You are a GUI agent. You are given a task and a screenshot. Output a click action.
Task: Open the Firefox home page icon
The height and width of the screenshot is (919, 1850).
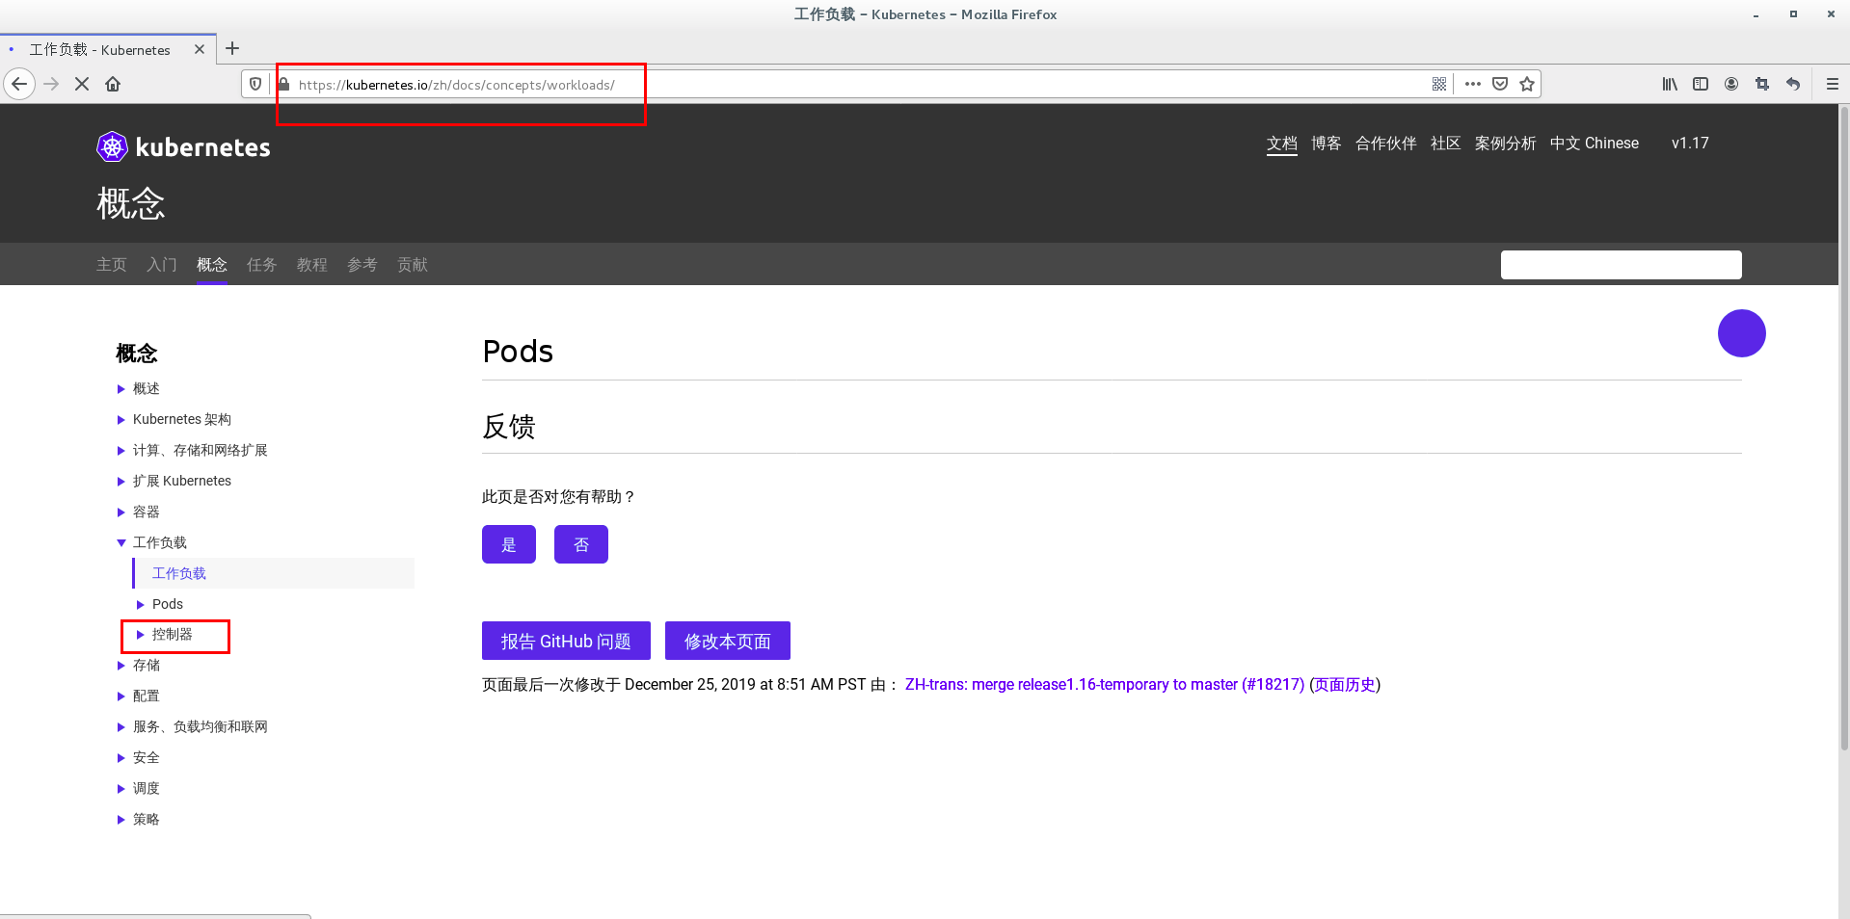point(113,84)
